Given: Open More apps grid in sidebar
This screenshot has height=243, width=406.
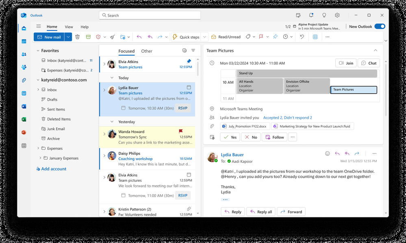Looking at the screenshot, I should 24,146.
